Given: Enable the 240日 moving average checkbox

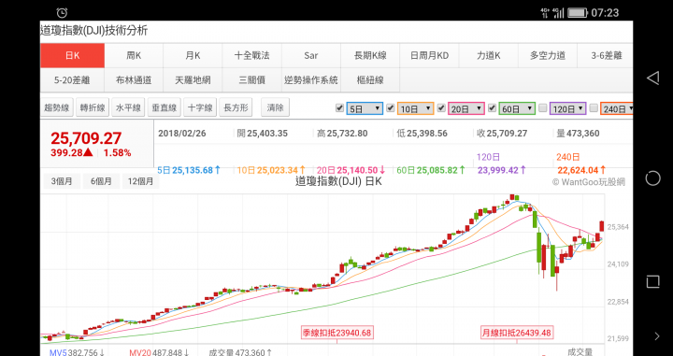Looking at the screenshot, I should tap(594, 108).
